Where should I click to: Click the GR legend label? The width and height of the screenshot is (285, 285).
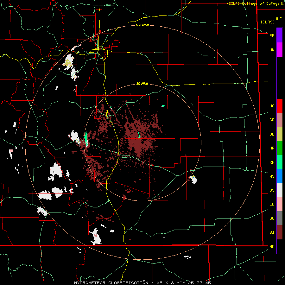click(x=272, y=120)
